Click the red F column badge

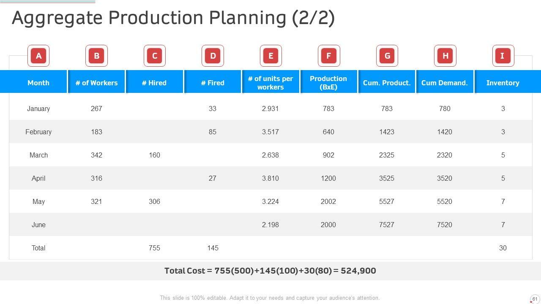click(329, 56)
